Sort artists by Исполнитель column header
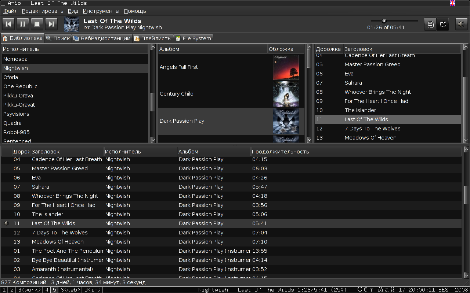 point(75,49)
